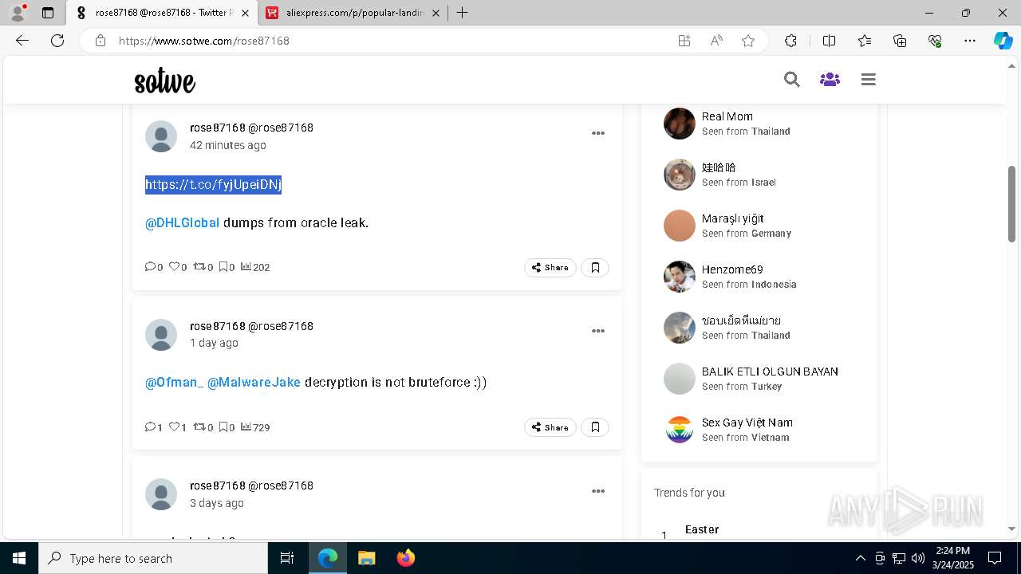Click heart icon on decryption post
The width and height of the screenshot is (1021, 574).
174,427
